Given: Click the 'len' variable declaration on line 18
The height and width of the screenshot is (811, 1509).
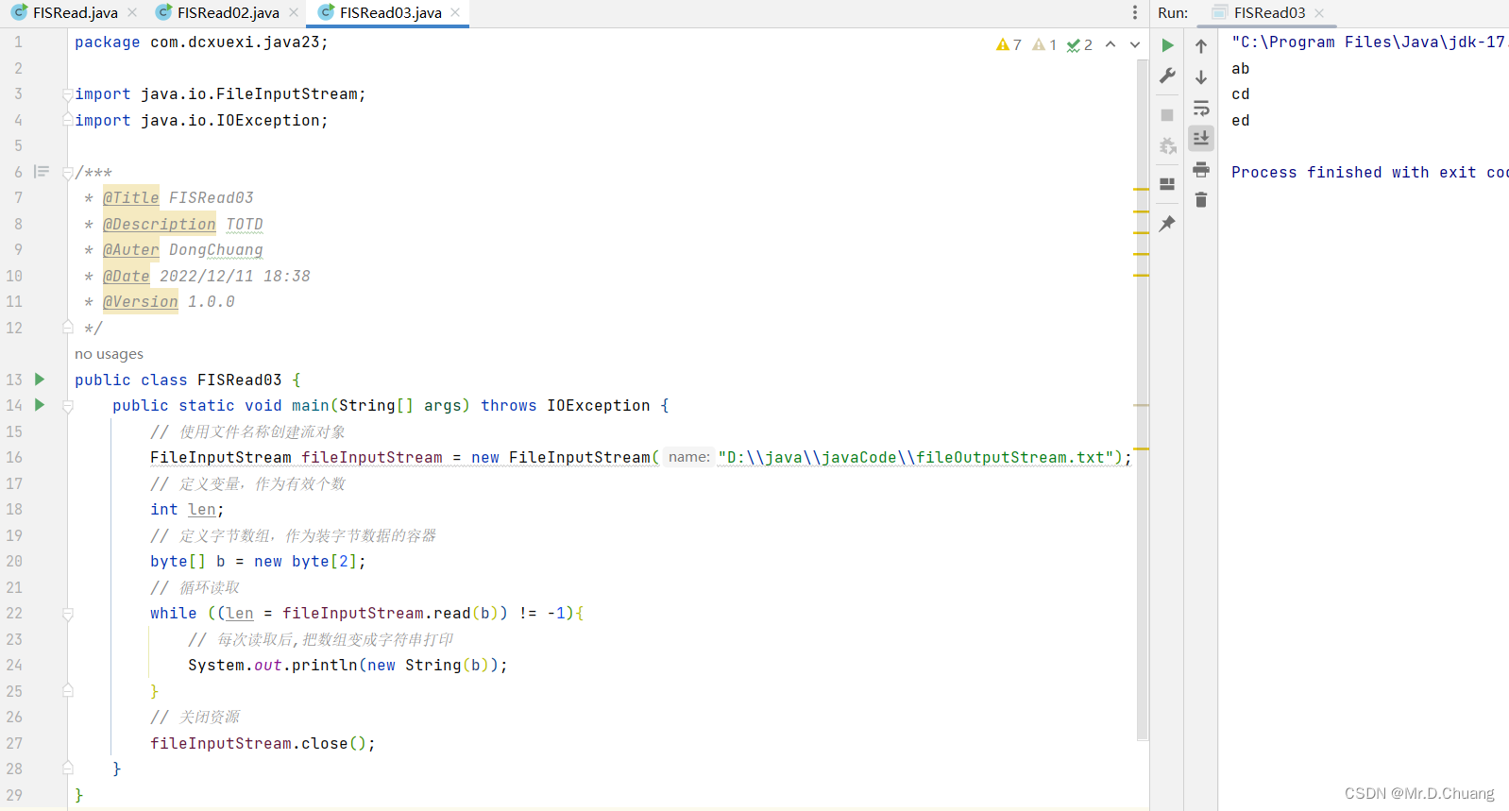Looking at the screenshot, I should click(202, 509).
